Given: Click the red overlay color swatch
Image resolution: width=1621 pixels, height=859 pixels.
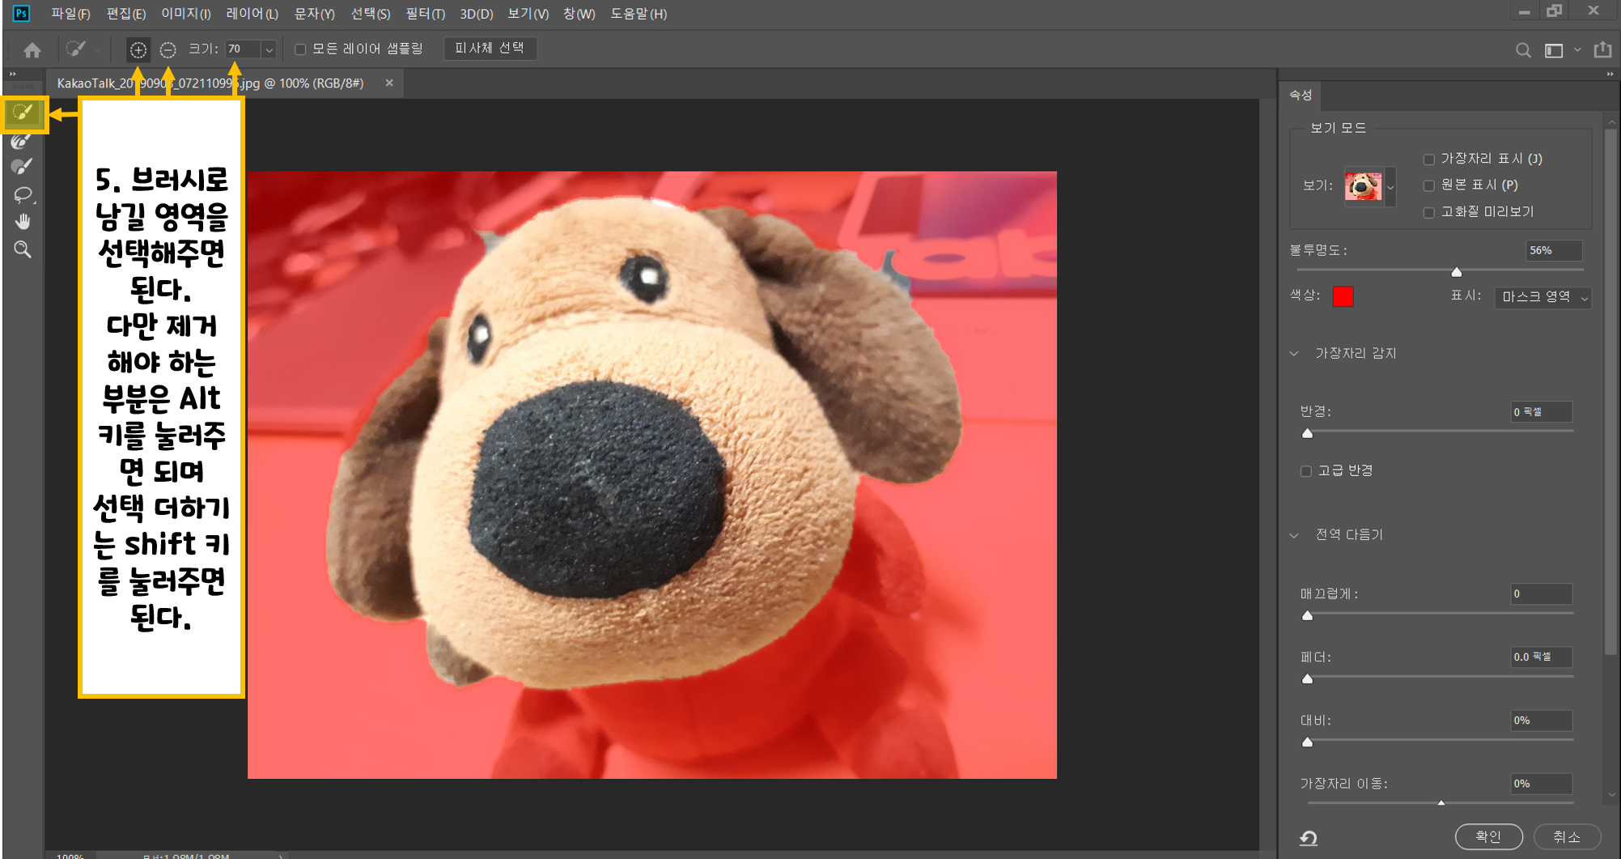Looking at the screenshot, I should (1343, 297).
